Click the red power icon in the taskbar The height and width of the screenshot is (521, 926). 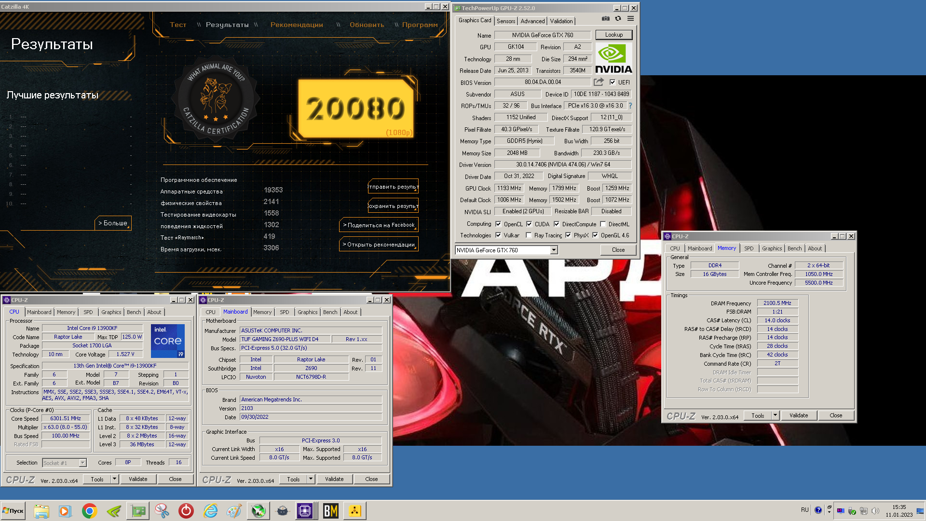point(186,511)
